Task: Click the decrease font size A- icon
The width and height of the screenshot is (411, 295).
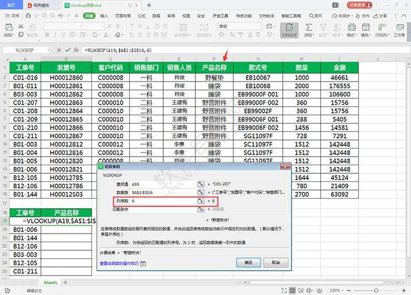Action: [118, 26]
